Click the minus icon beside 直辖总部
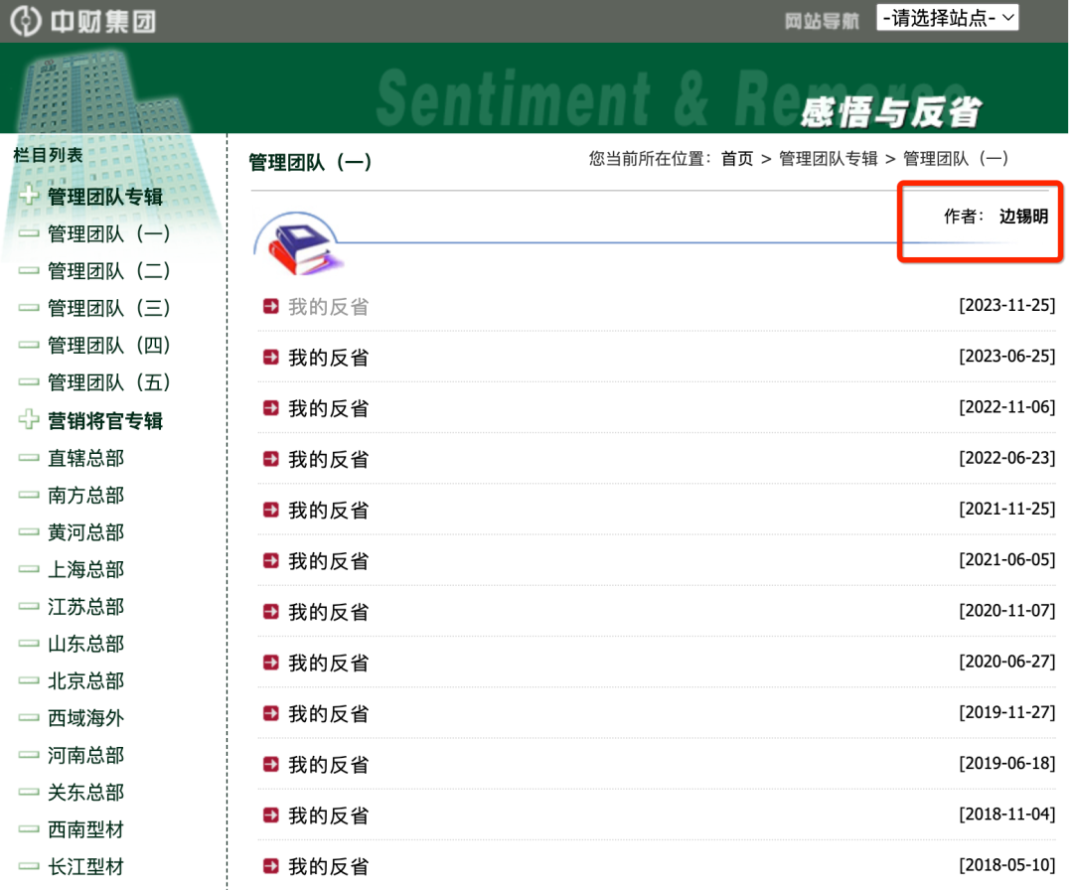Viewport: 1073px width, 890px height. pos(29,457)
